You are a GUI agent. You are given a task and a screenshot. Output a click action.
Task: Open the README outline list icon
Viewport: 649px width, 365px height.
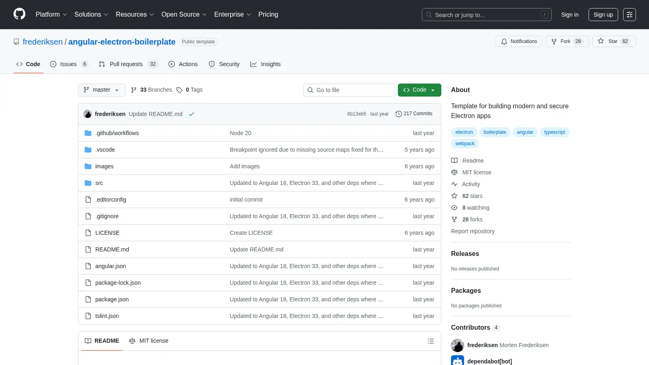(x=431, y=341)
